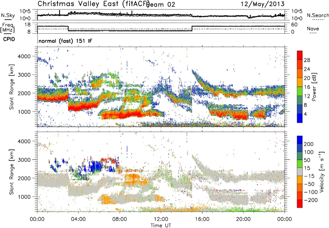The image size is (329, 228).
Task: Click the '100' velocity colorbar label
Action: 308,152
